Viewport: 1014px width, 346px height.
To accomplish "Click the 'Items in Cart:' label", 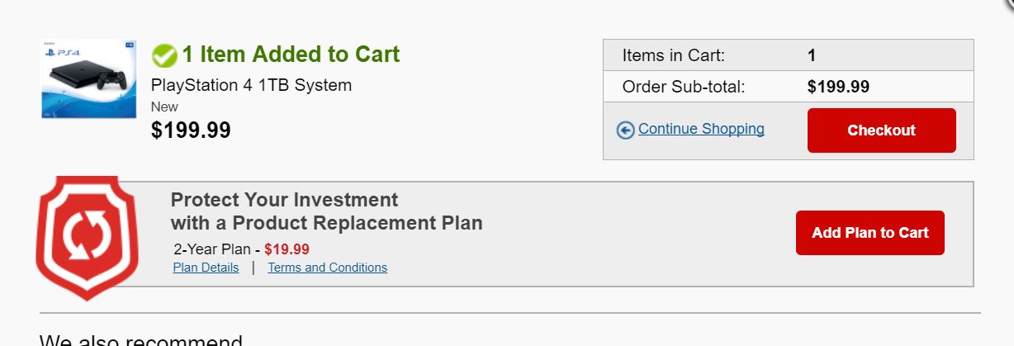I will tap(673, 55).
